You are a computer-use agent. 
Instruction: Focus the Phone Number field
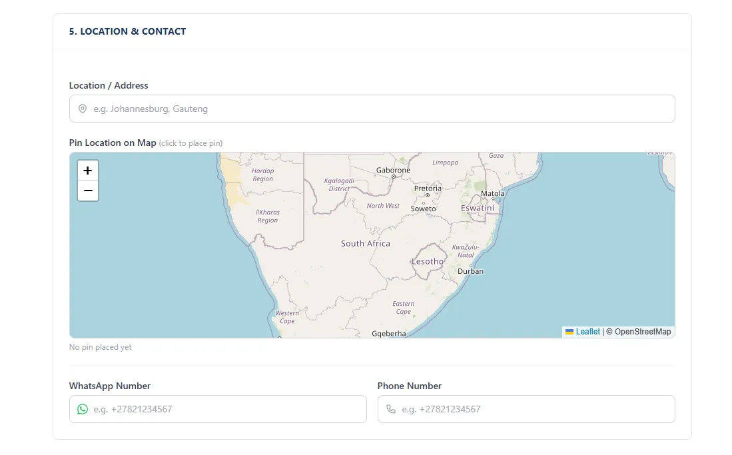click(533, 409)
